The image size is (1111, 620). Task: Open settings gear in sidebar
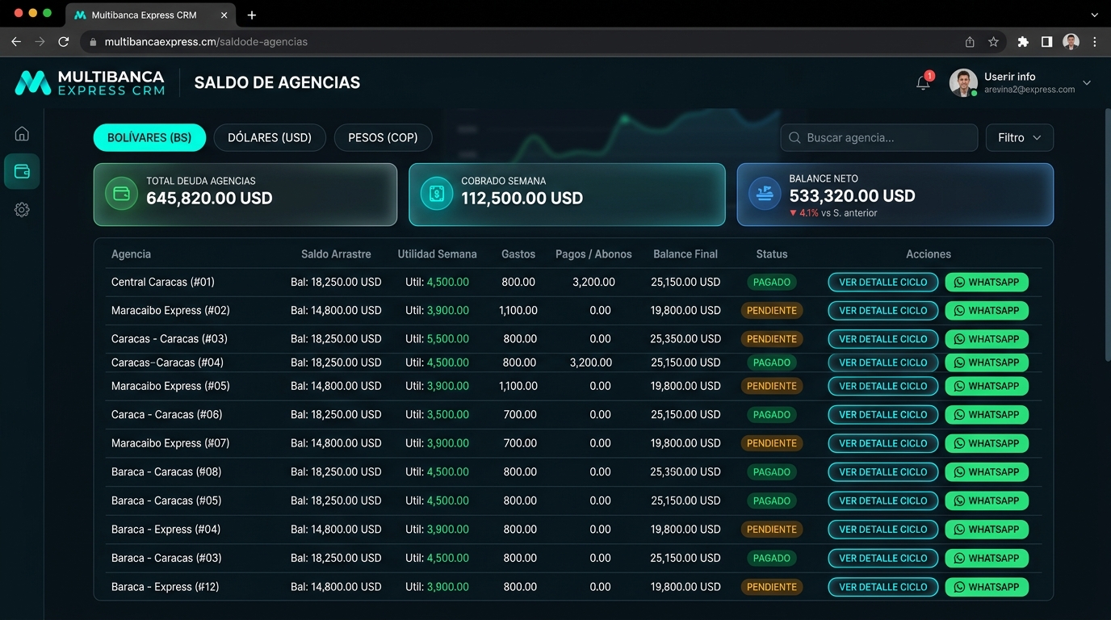(x=22, y=210)
